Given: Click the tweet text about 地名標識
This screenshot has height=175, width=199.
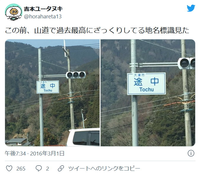Looking at the screenshot, I should 97,30.
